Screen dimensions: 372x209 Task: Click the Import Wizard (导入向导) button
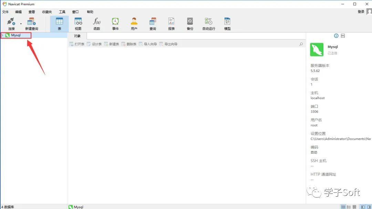click(148, 44)
